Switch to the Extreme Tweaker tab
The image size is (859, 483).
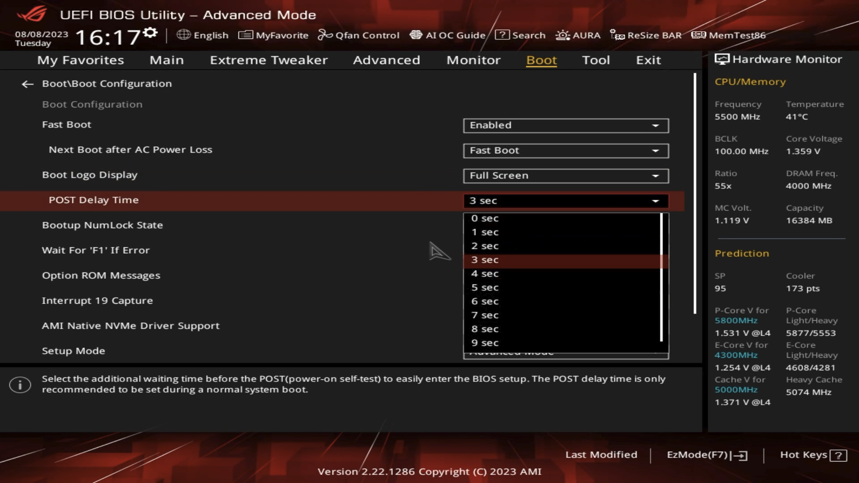(268, 60)
